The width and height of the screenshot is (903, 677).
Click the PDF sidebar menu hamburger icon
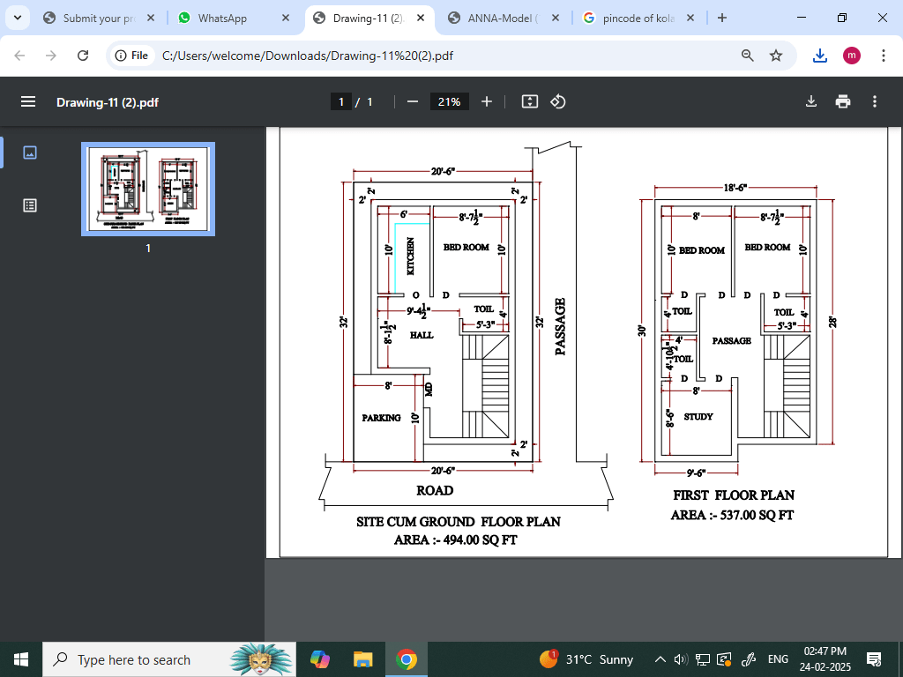(28, 101)
